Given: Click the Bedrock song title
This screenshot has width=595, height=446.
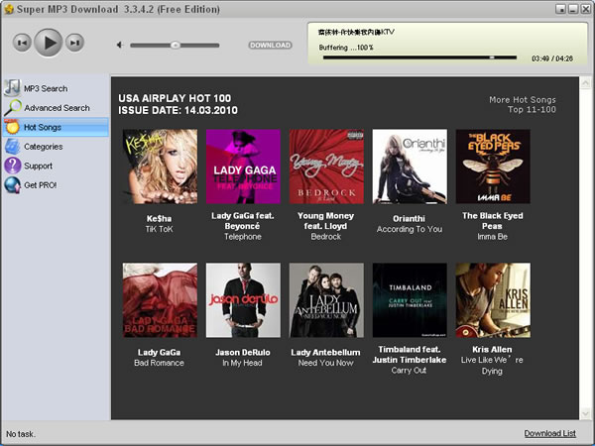Looking at the screenshot, I should [x=326, y=237].
